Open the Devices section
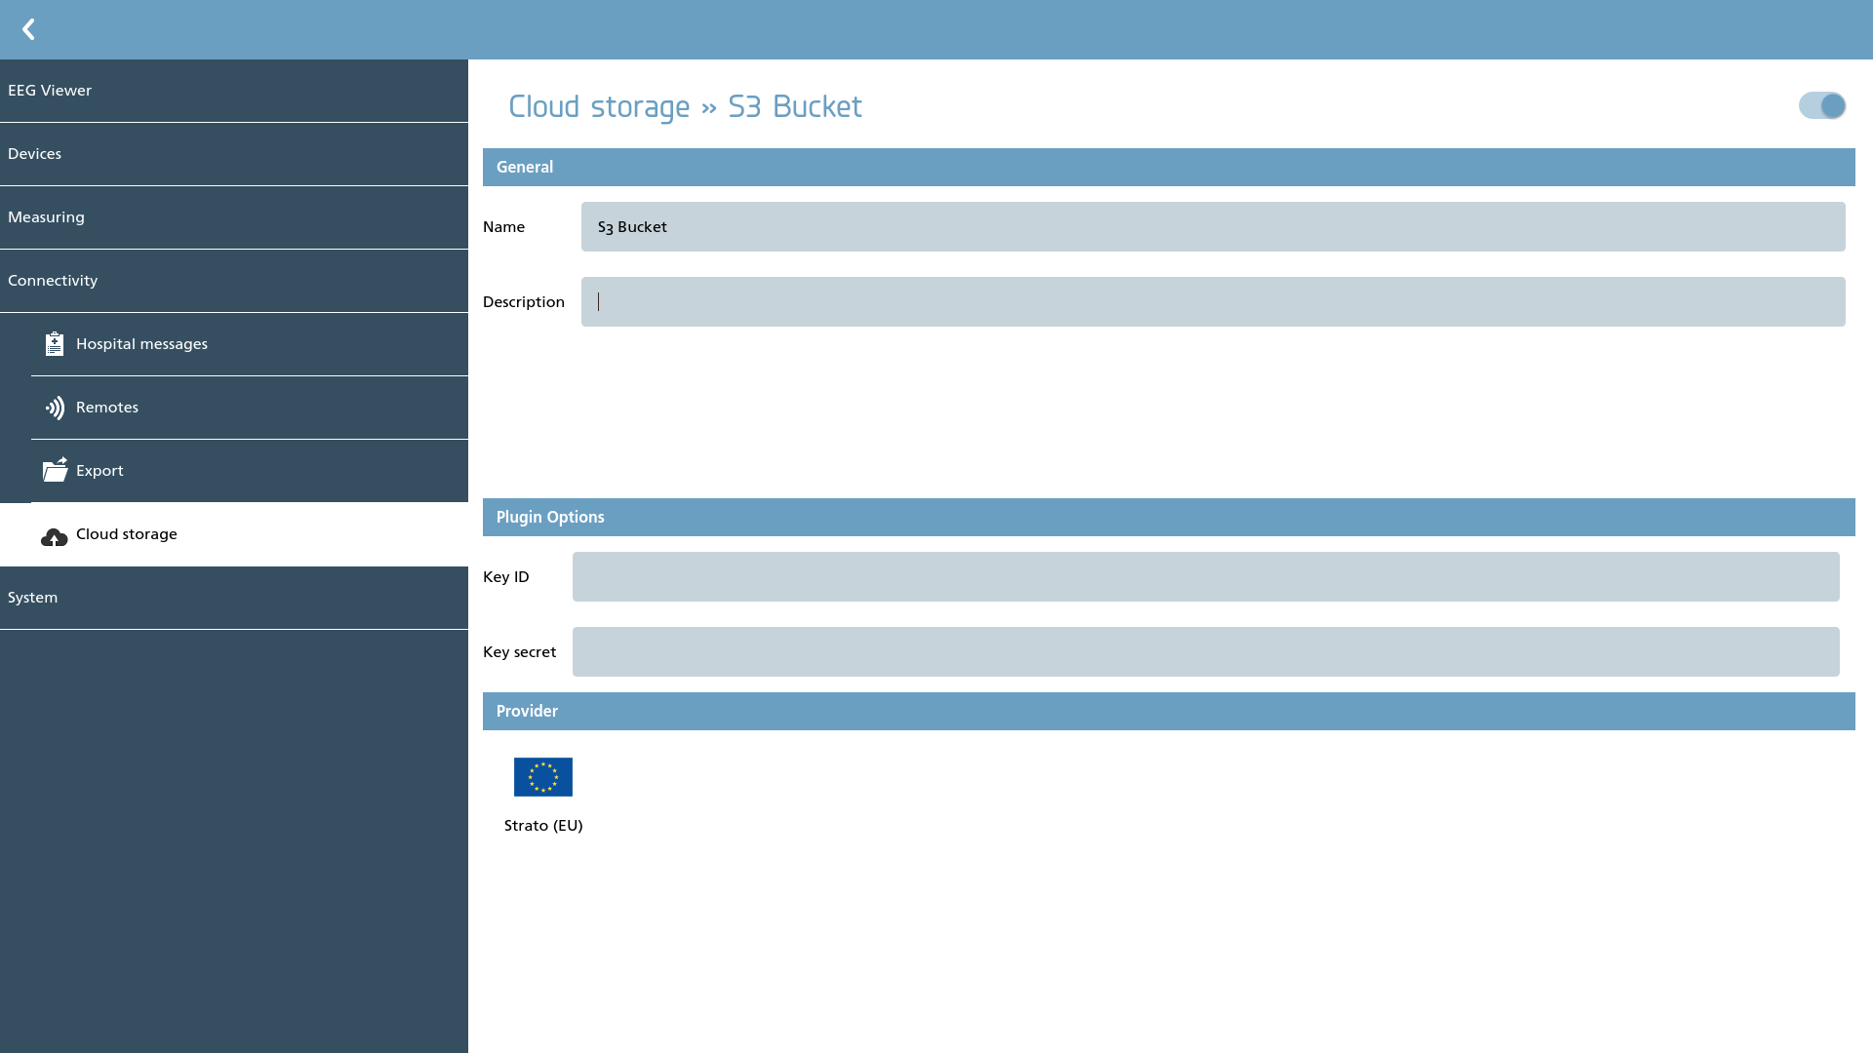Viewport: 1873px width, 1053px height. click(234, 154)
